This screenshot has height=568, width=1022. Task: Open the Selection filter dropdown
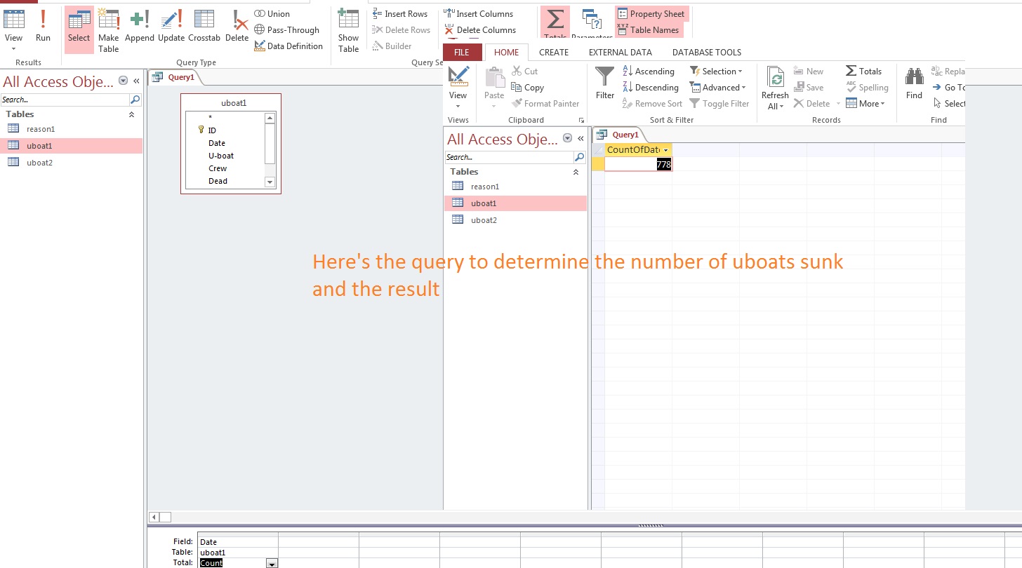click(x=716, y=71)
